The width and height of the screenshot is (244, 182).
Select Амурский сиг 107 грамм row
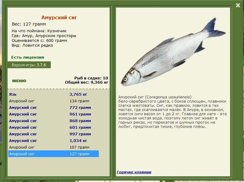tap(53, 147)
